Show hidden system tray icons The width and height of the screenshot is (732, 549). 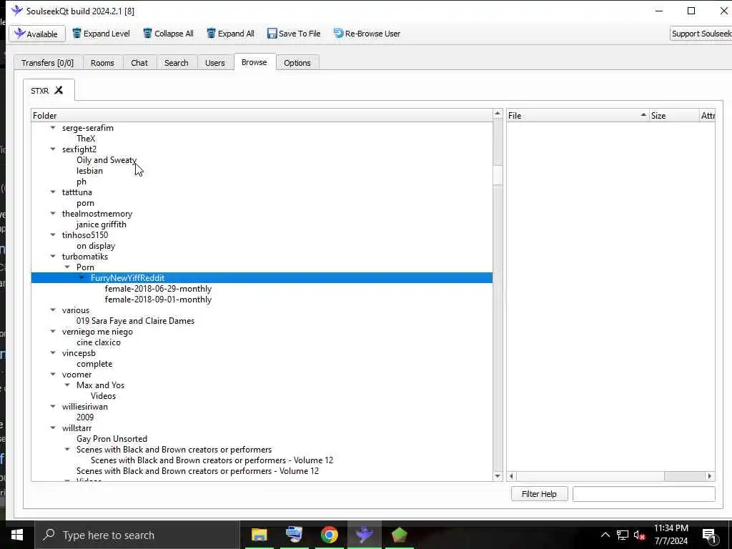tap(605, 535)
